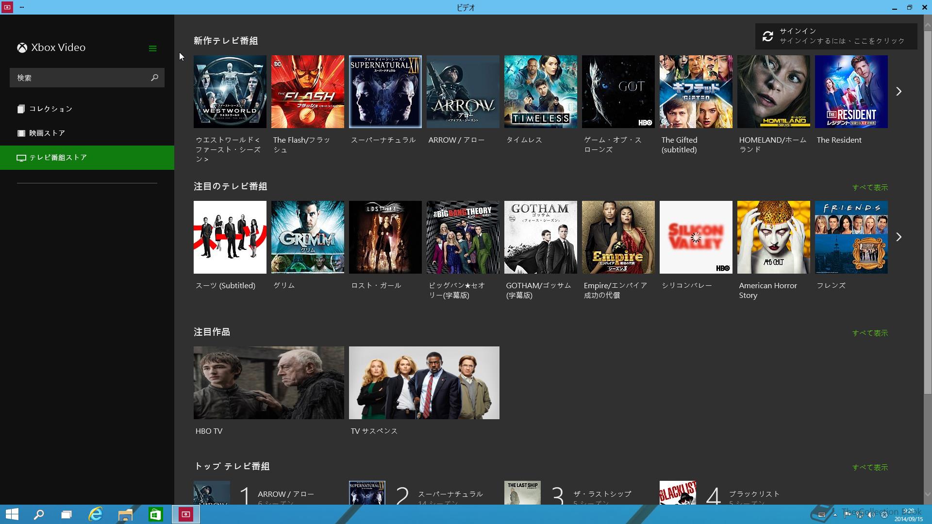Open the Store from taskbar

[155, 514]
